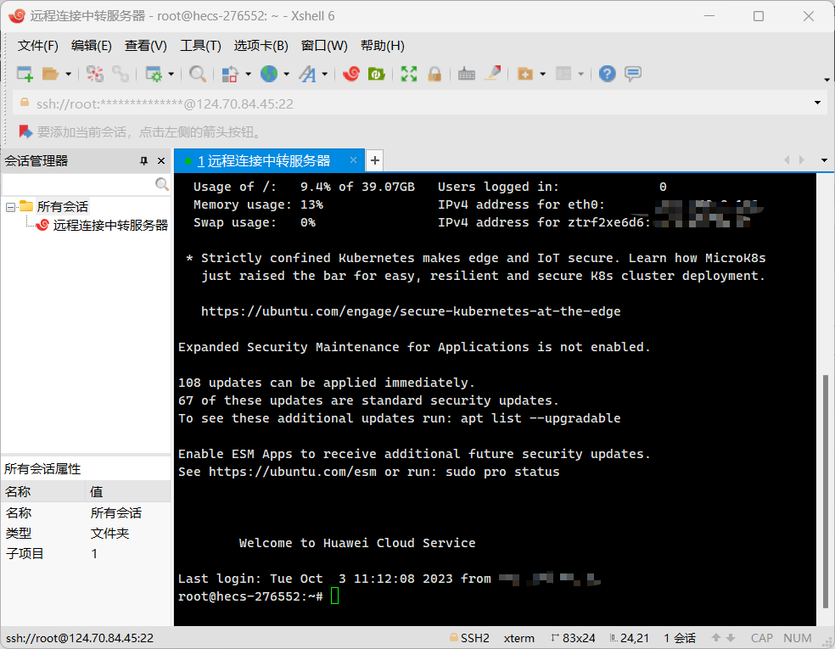Screen dimensions: 835x649
Task: Toggle pin on the Session Manager panel
Action: click(x=143, y=160)
